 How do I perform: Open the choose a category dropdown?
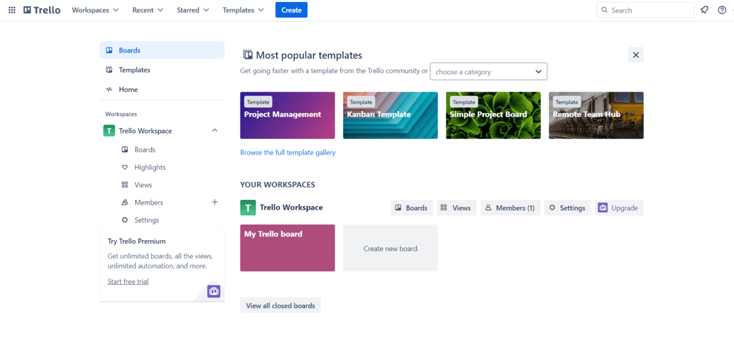pos(488,71)
